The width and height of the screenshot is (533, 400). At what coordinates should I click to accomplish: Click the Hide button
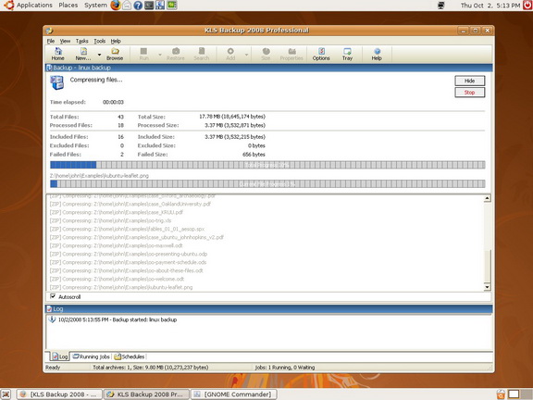[x=470, y=81]
